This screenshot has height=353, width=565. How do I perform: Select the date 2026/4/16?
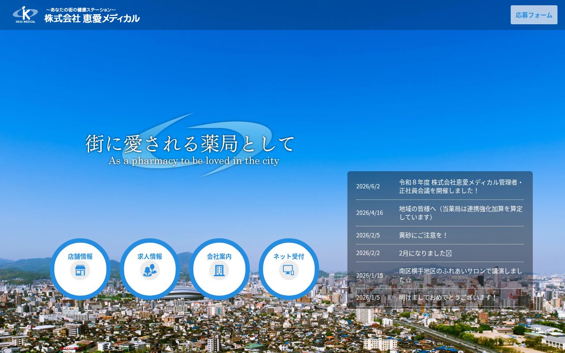(370, 213)
